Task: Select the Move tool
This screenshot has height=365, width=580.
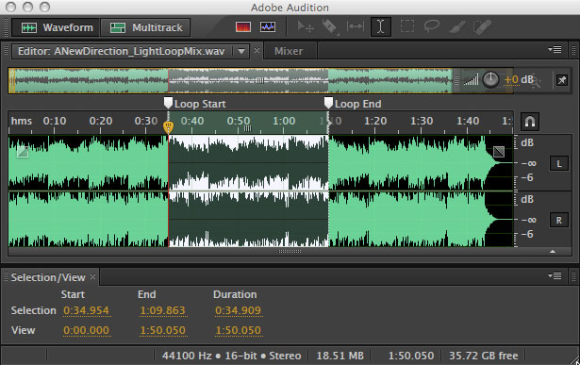Action: pyautogui.click(x=306, y=27)
